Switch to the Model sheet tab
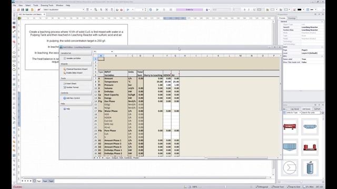 [136, 157]
